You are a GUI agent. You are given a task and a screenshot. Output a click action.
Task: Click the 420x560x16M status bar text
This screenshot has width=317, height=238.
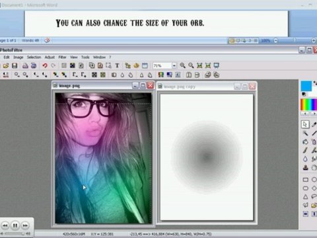coord(74,234)
